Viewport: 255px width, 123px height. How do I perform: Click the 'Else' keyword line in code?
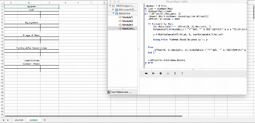(x=150, y=47)
